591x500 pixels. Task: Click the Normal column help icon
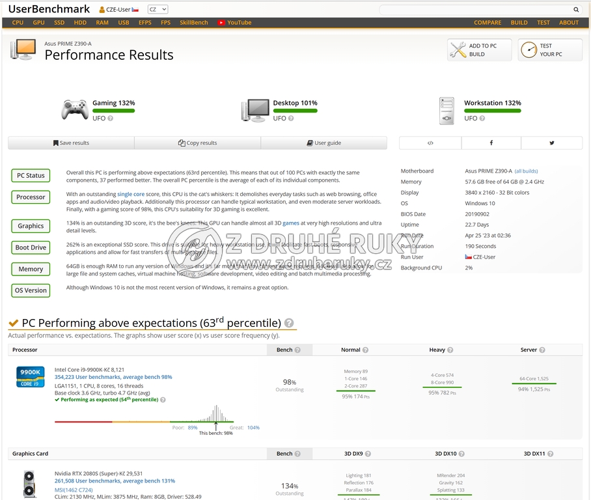365,350
